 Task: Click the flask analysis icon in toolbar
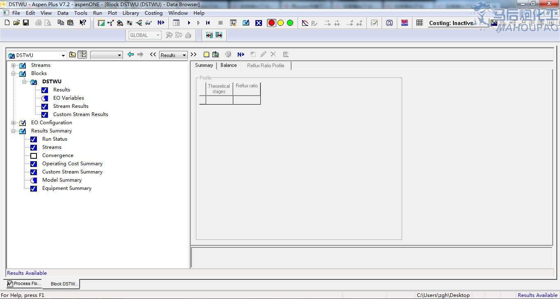pyautogui.click(x=389, y=23)
